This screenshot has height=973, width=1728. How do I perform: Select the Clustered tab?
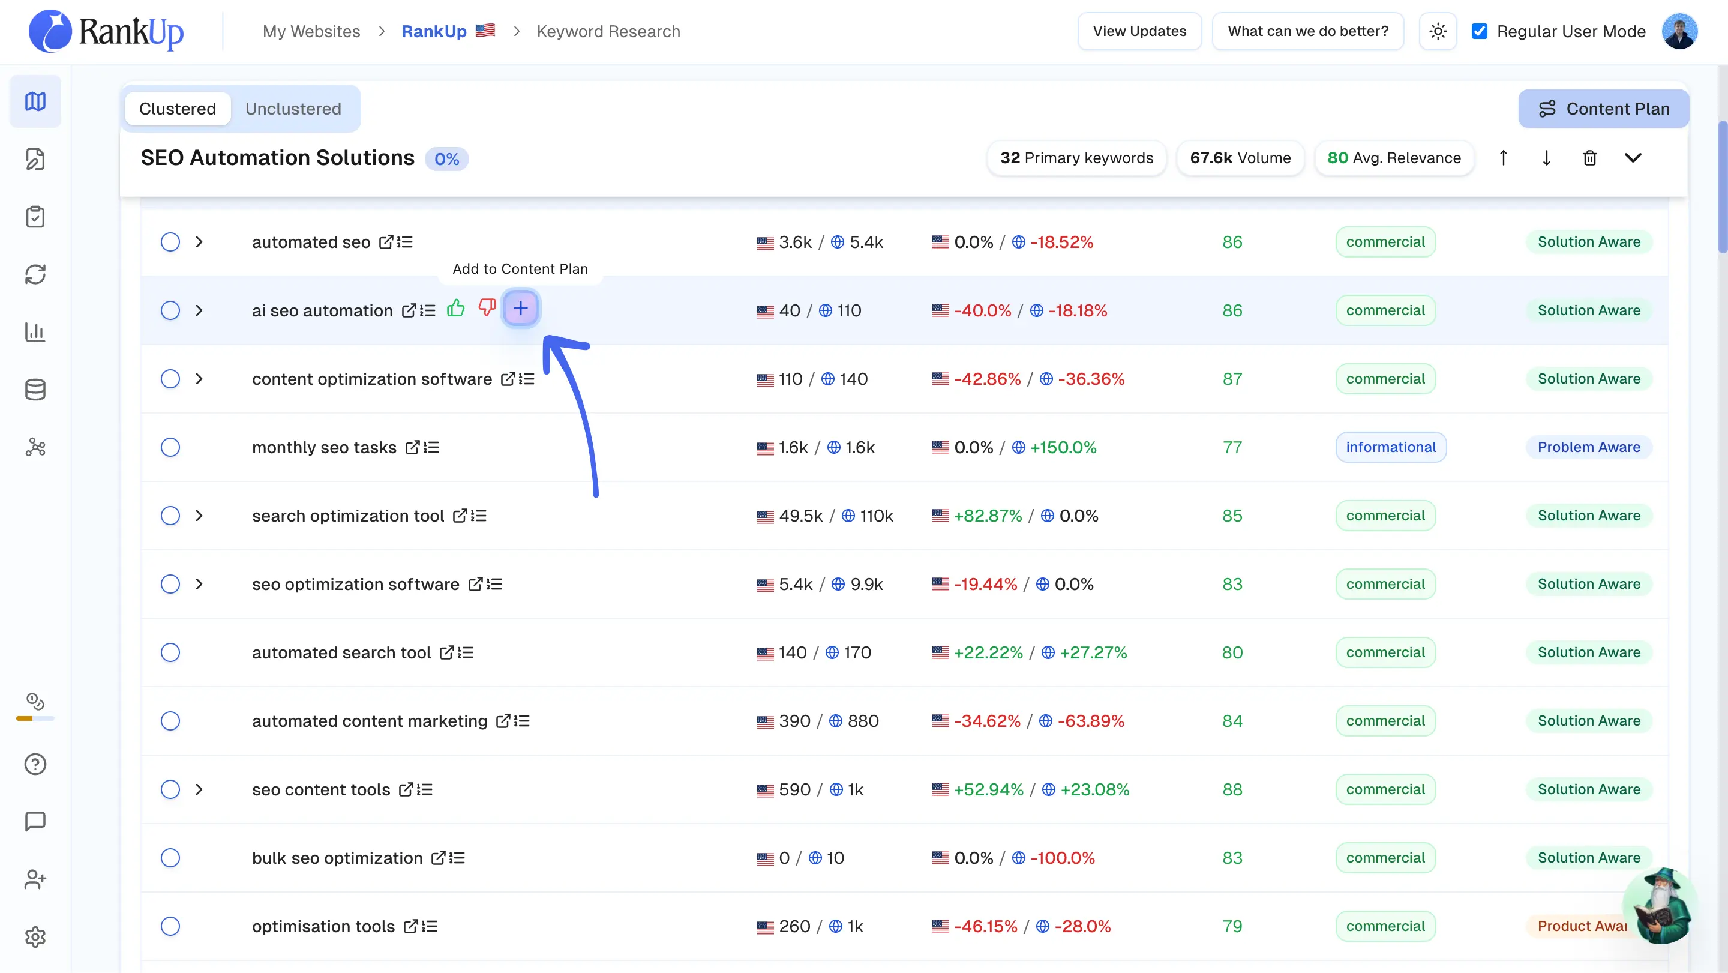pyautogui.click(x=178, y=109)
